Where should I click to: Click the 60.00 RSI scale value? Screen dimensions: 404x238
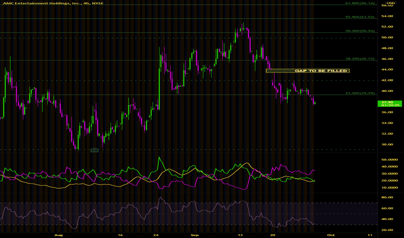pyautogui.click(x=387, y=208)
